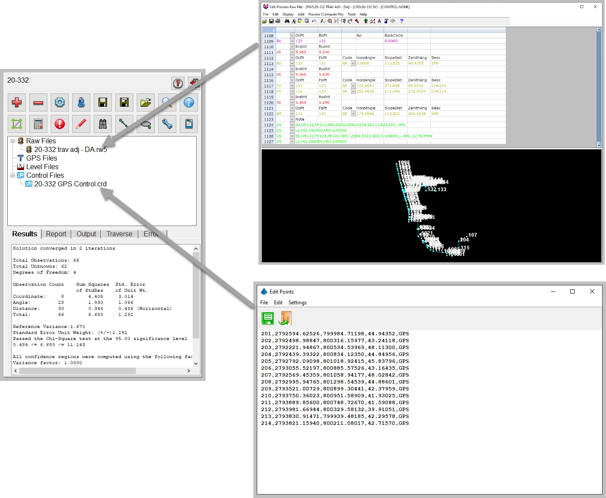Remove the selected file from project

point(38,102)
